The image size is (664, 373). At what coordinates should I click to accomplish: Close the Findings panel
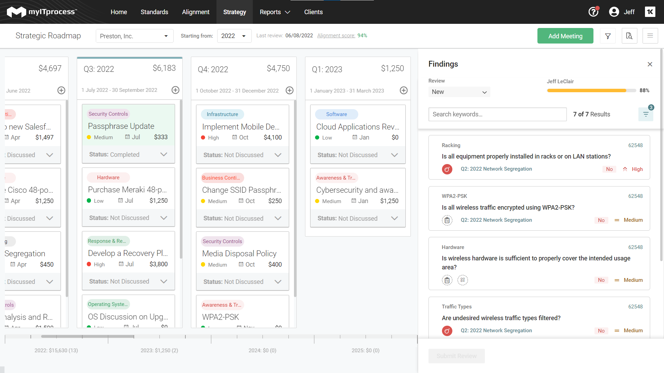click(x=650, y=64)
